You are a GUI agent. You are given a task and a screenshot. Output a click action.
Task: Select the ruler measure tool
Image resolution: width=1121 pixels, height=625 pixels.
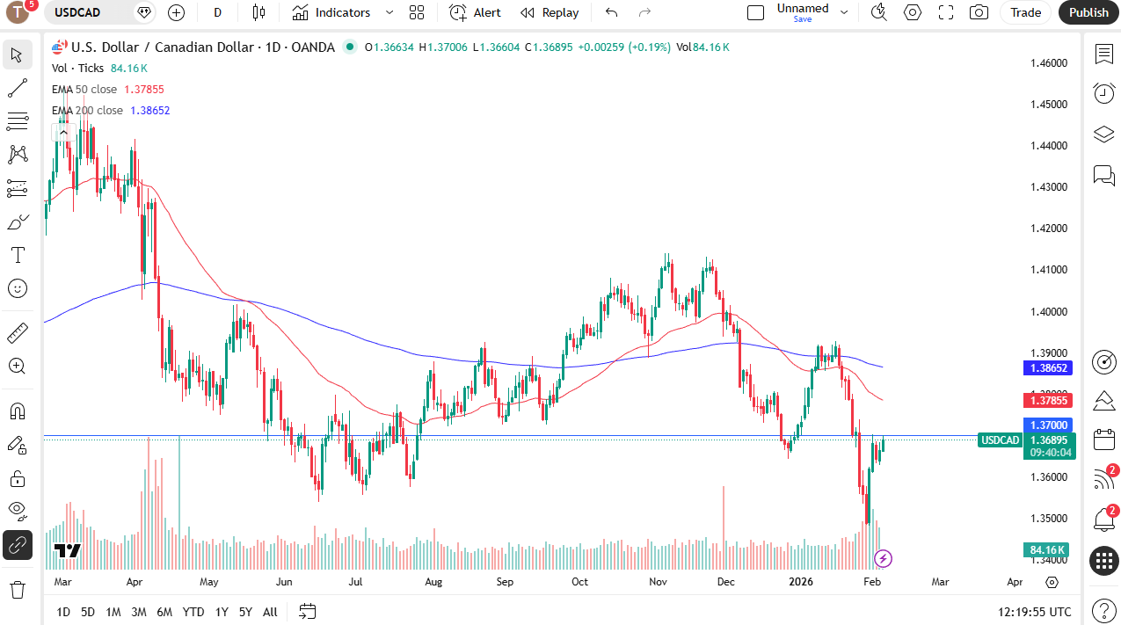[x=17, y=332]
